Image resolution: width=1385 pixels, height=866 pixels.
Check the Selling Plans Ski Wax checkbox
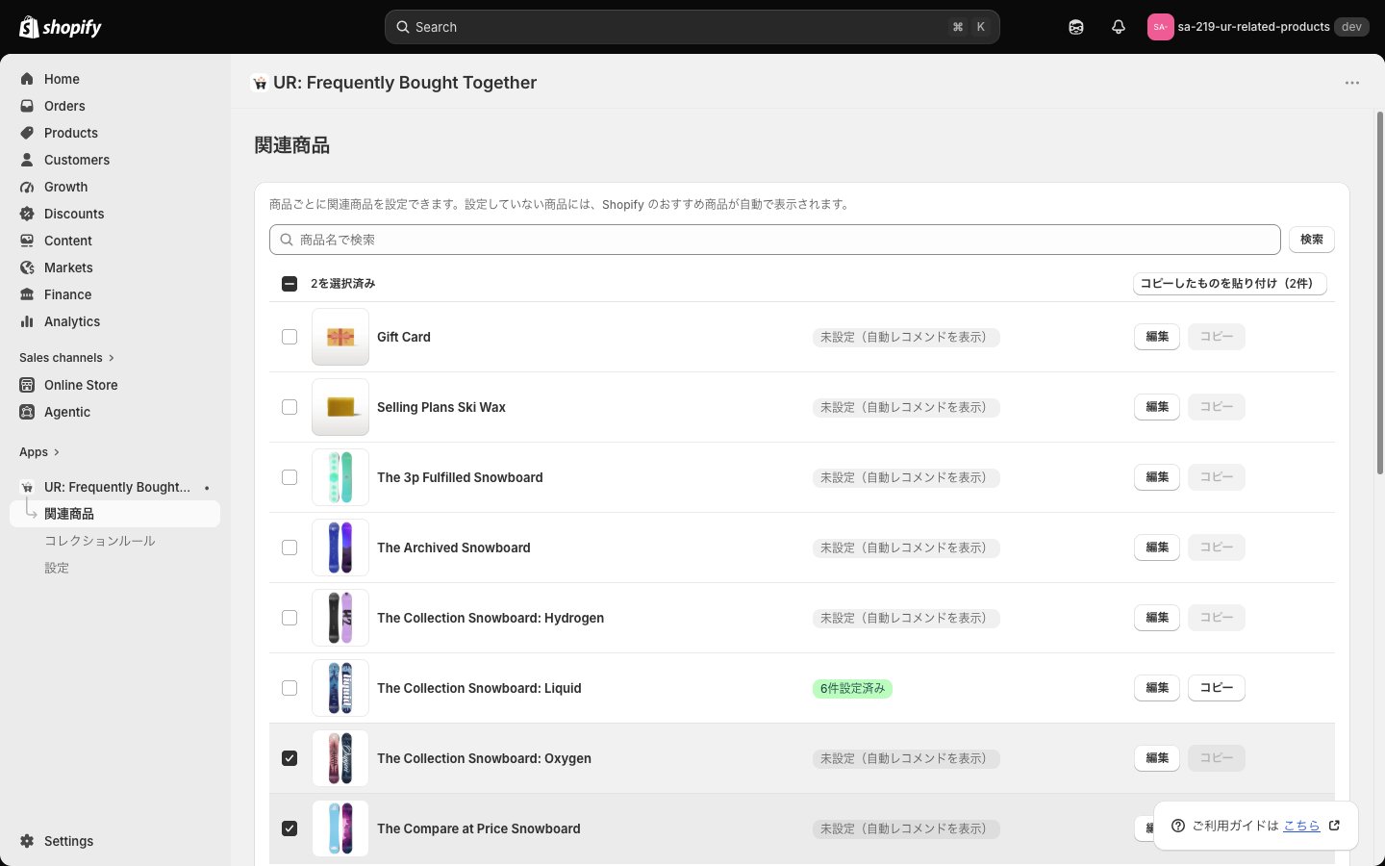tap(290, 407)
